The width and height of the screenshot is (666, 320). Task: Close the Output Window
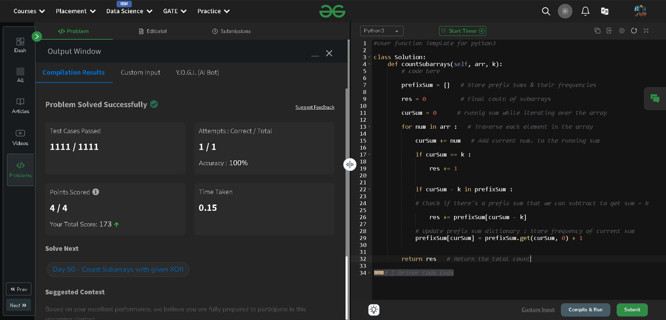(x=329, y=53)
